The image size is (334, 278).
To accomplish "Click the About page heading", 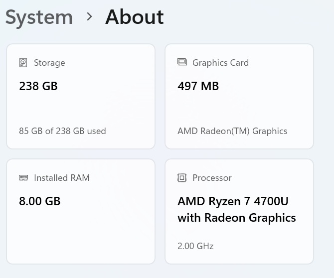I will (x=135, y=17).
